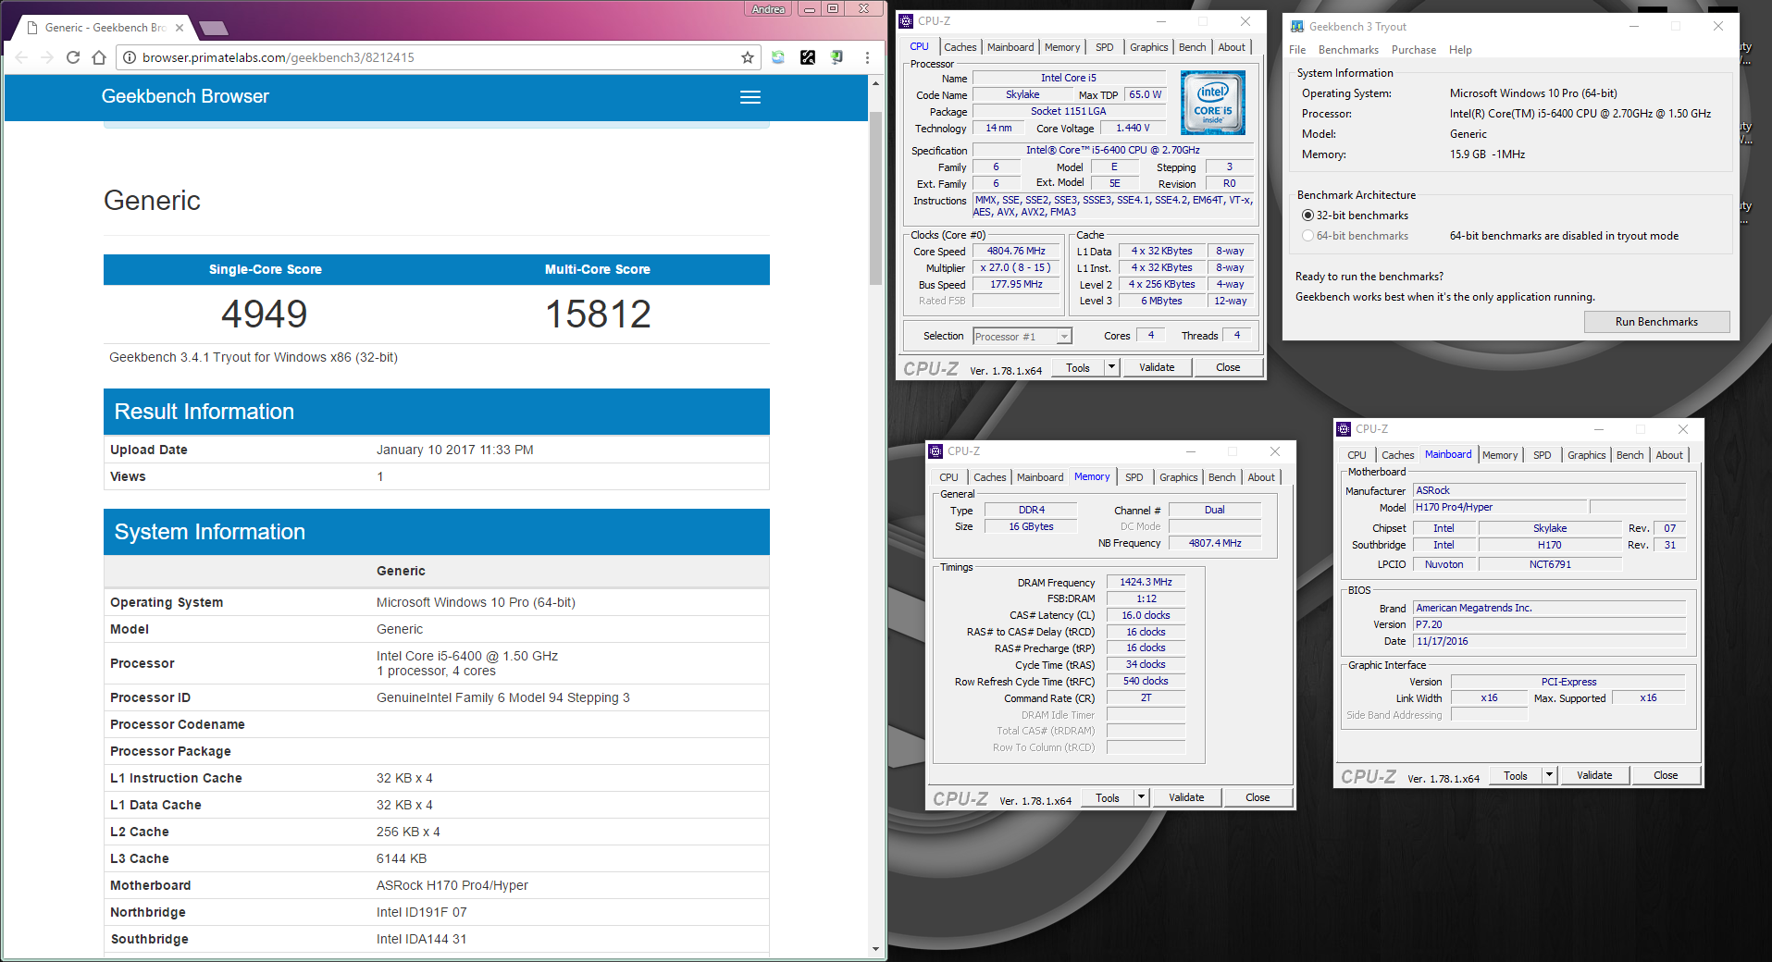The height and width of the screenshot is (962, 1772).
Task: Click the title icon of the CPU-Z Mainboard window
Action: (1344, 429)
